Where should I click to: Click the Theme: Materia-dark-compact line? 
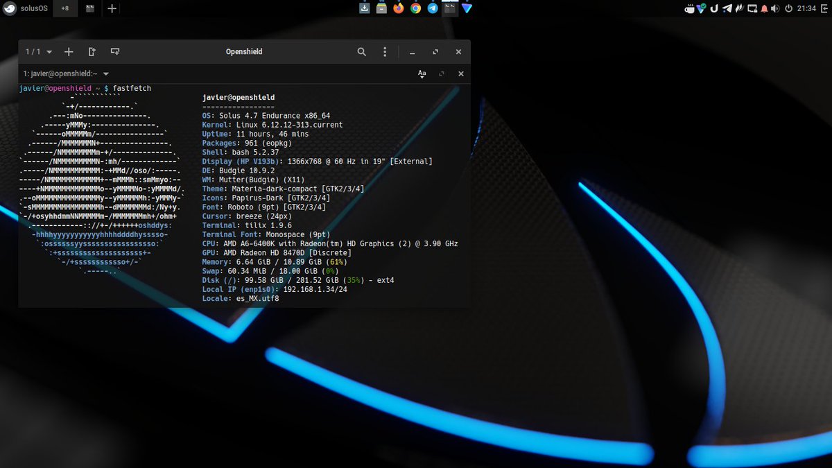[283, 189]
